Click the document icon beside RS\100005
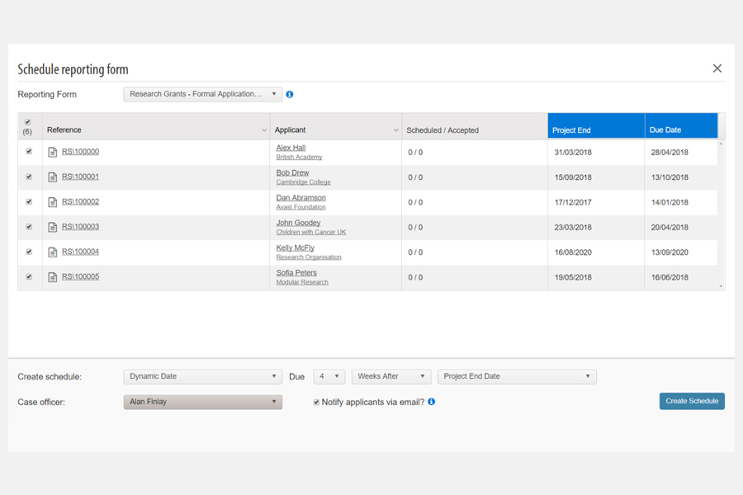The height and width of the screenshot is (495, 743). (x=53, y=277)
